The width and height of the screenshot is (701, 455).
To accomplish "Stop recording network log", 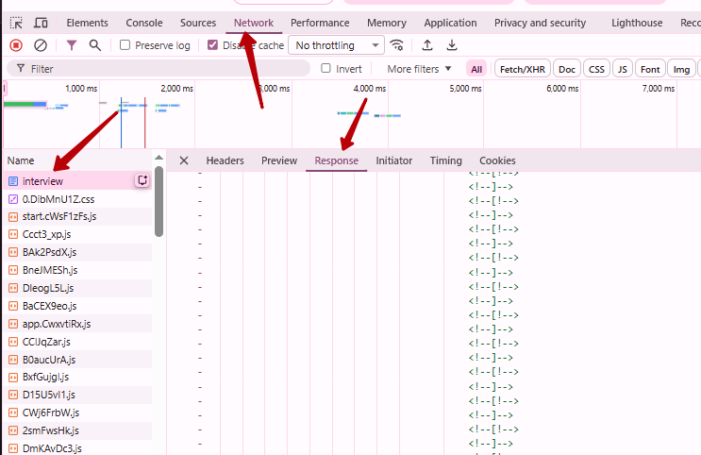I will tap(16, 45).
